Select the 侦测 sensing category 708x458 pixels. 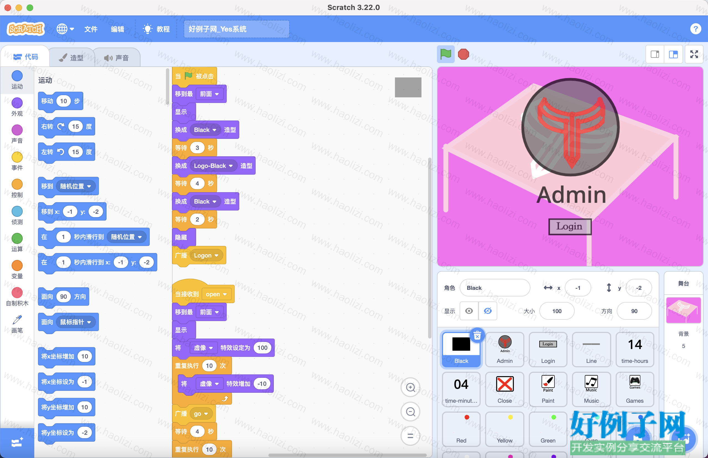point(17,215)
